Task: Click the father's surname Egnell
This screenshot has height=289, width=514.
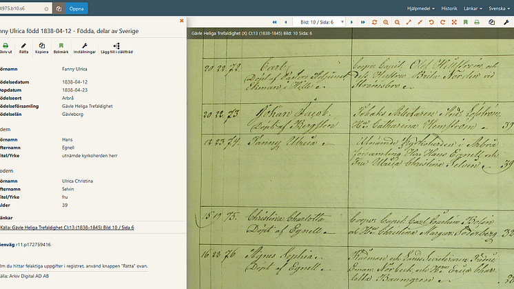Action: point(68,148)
